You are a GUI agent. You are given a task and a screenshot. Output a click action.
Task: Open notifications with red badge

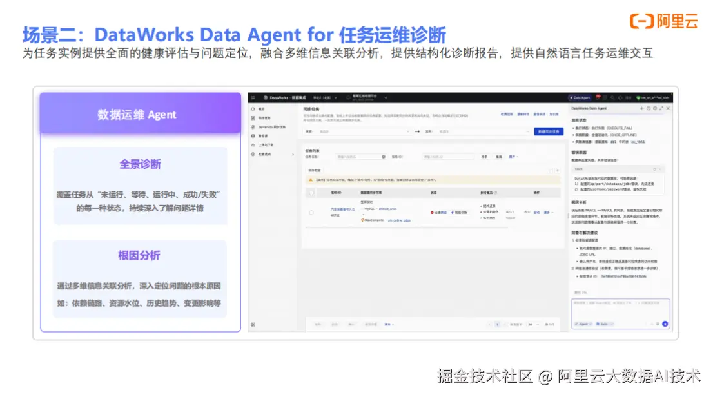pyautogui.click(x=598, y=97)
